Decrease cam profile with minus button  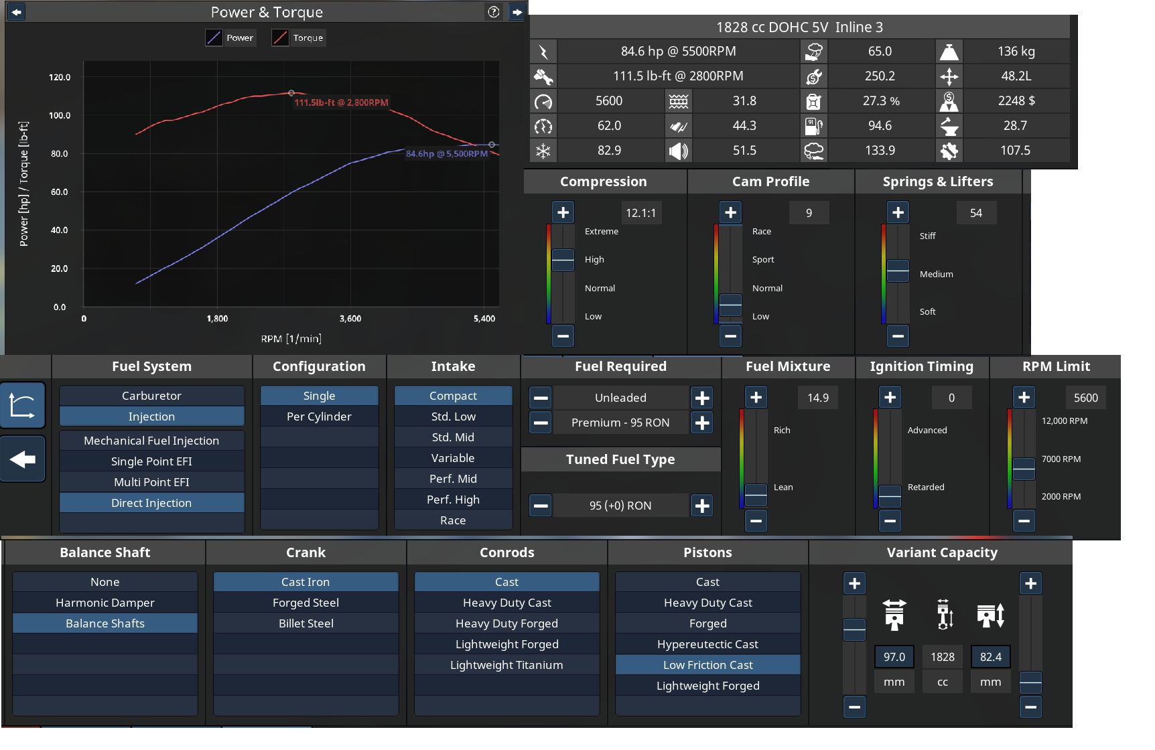click(730, 335)
